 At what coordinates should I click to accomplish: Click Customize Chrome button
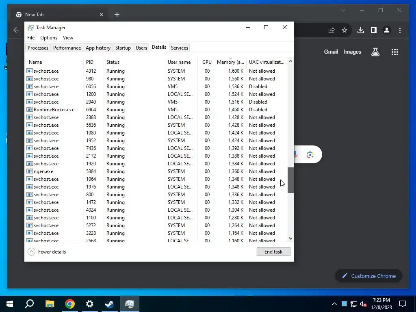coord(369,276)
